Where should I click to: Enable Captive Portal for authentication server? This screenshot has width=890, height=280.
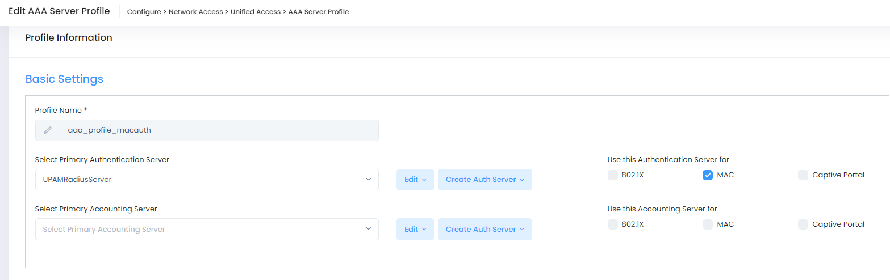[x=803, y=175]
